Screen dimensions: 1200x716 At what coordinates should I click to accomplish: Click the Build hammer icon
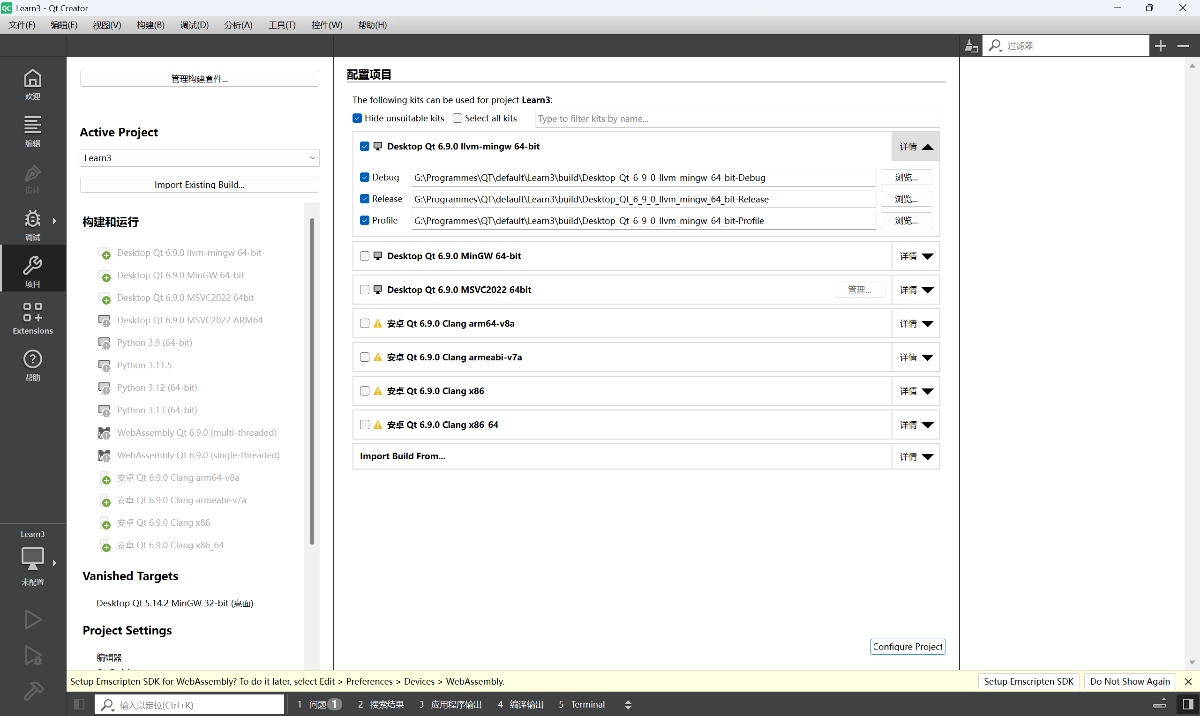[x=33, y=690]
